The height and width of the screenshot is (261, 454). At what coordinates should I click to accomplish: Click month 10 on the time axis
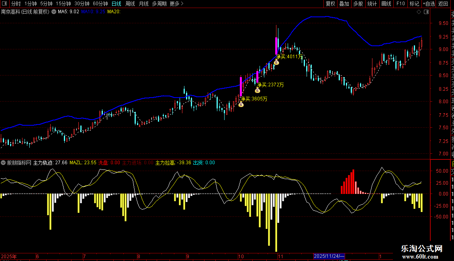(241, 256)
